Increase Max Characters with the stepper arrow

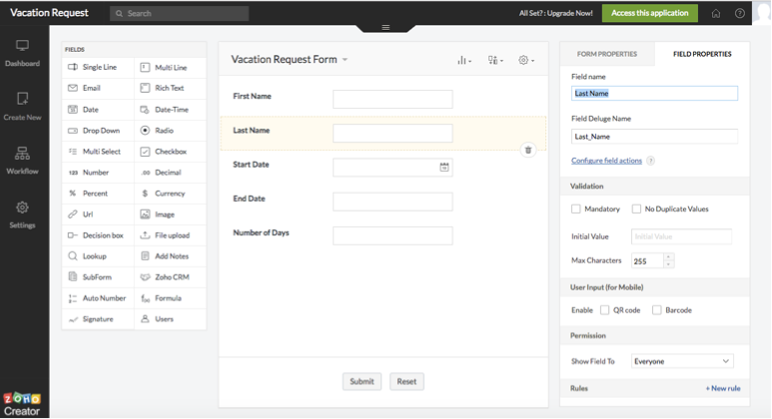(668, 256)
